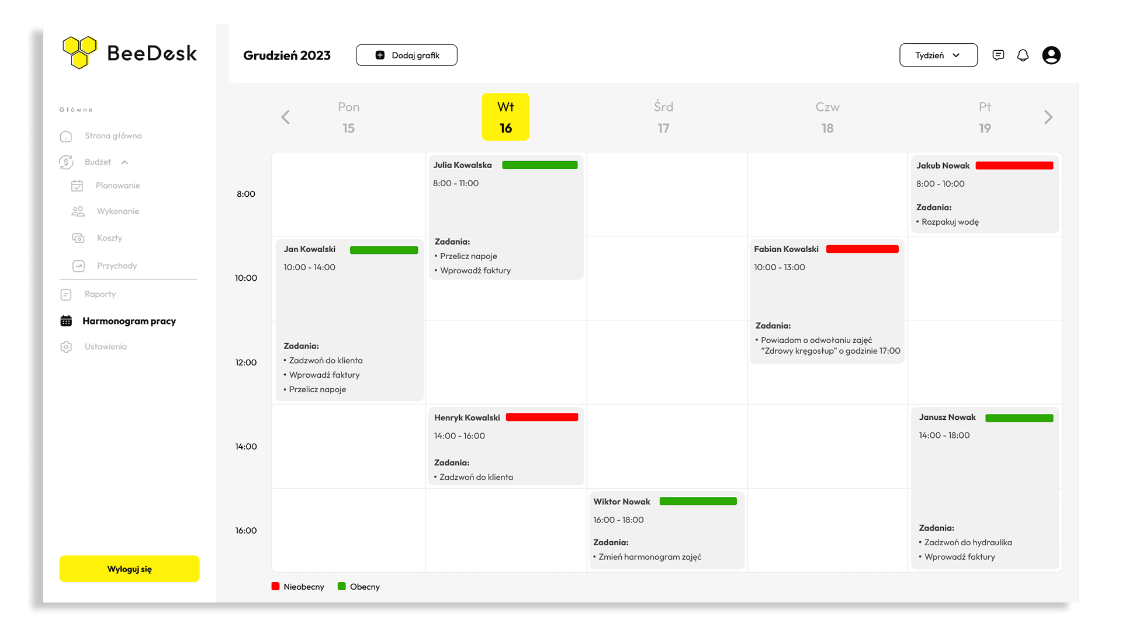Click the Janusz Nowak name
This screenshot has height=627, width=1122.
(x=947, y=417)
